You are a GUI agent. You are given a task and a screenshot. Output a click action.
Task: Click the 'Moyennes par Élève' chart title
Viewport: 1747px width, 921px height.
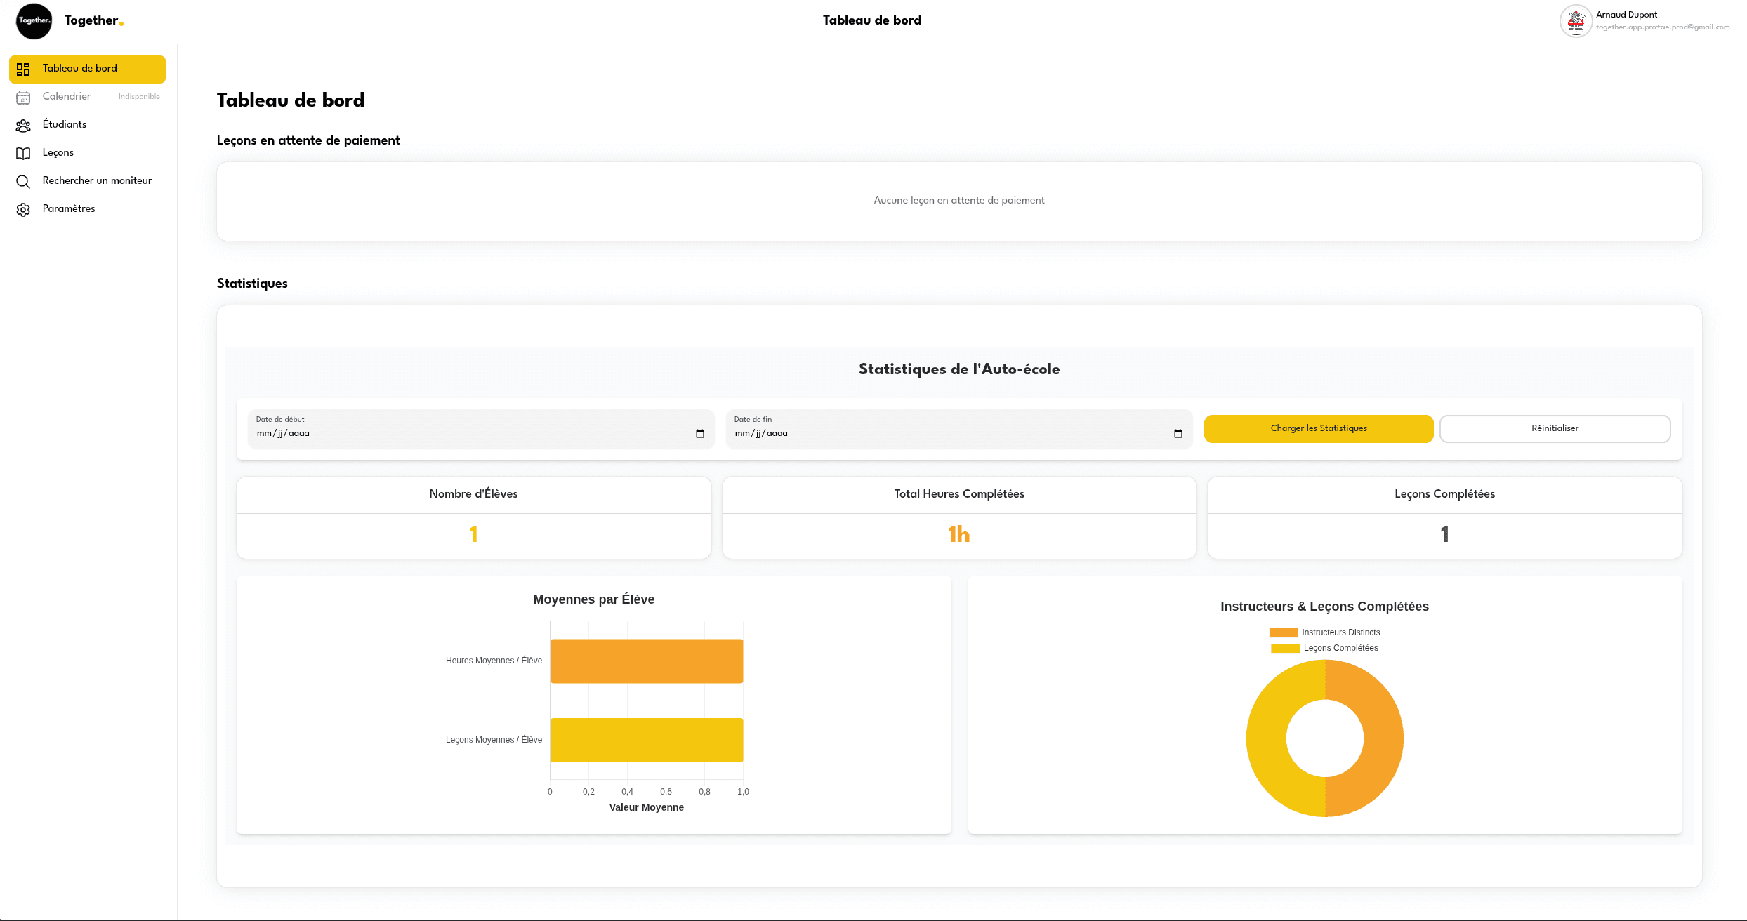[594, 599]
